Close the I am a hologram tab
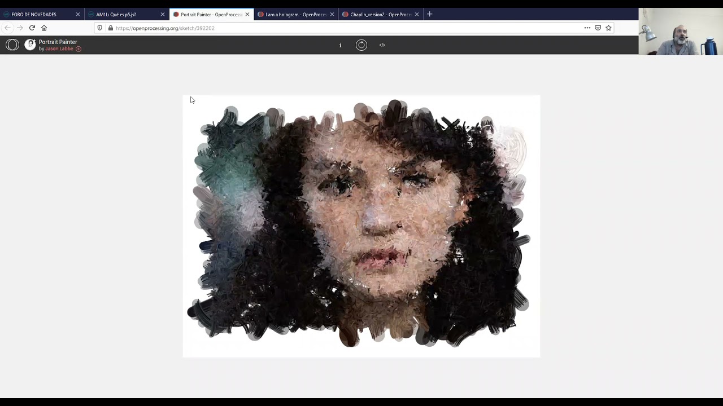 tap(332, 14)
